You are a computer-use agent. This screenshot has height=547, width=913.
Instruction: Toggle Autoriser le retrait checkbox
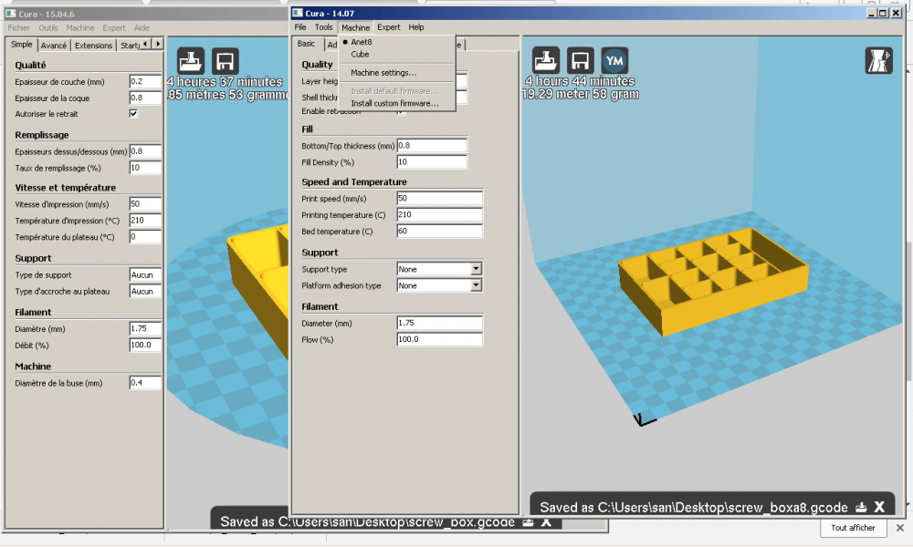pos(133,113)
